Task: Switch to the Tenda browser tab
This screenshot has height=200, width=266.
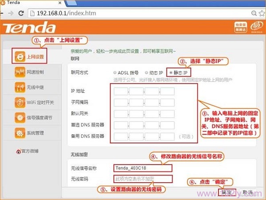Action: [27, 4]
